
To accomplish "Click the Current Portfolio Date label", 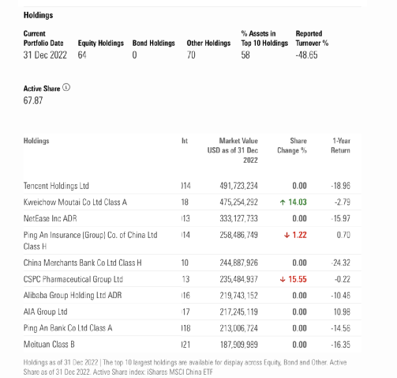I will tap(43, 38).
